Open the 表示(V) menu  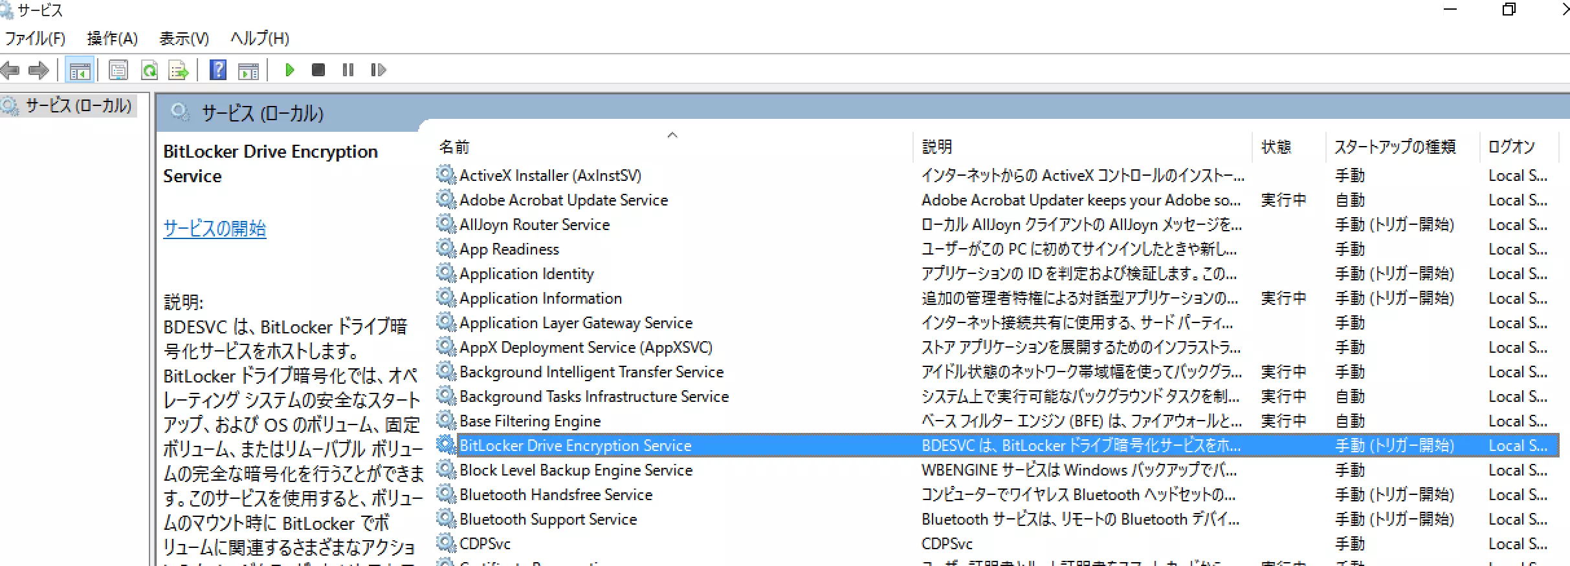[184, 39]
